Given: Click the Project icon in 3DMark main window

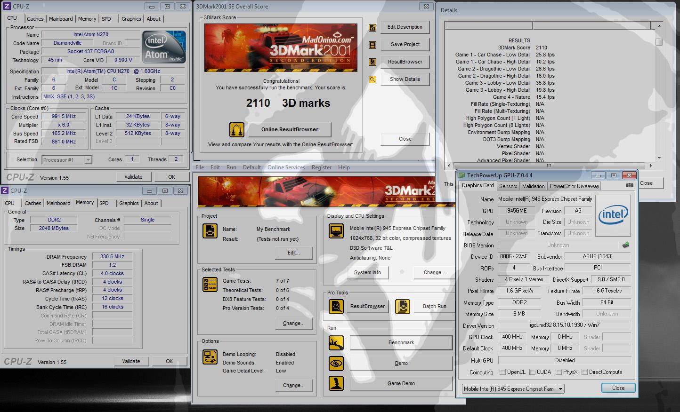Looking at the screenshot, I should (x=210, y=231).
